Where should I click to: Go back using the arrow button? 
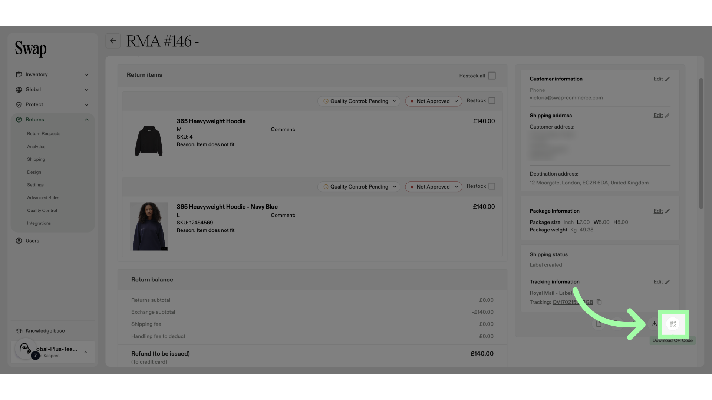coord(113,41)
